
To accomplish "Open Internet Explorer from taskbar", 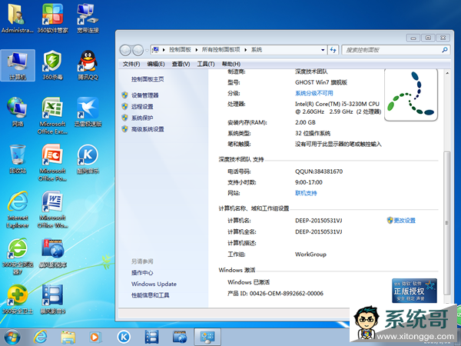I will coord(40,337).
